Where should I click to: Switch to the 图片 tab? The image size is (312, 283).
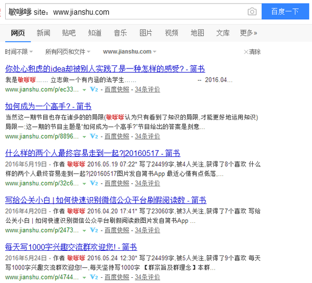(146, 33)
